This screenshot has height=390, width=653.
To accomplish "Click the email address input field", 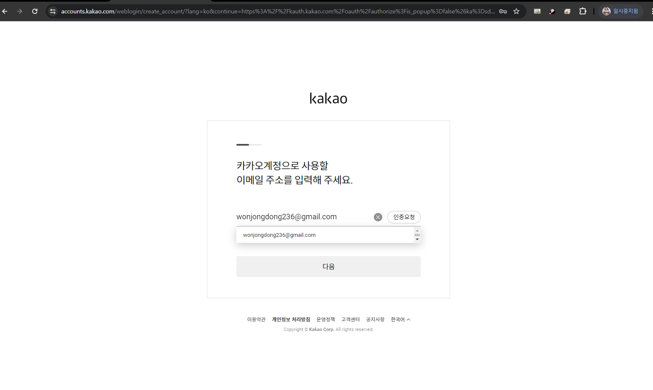I will pyautogui.click(x=303, y=217).
